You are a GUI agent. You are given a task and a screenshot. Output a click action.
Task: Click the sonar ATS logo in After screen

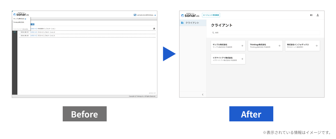pyautogui.click(x=190, y=15)
